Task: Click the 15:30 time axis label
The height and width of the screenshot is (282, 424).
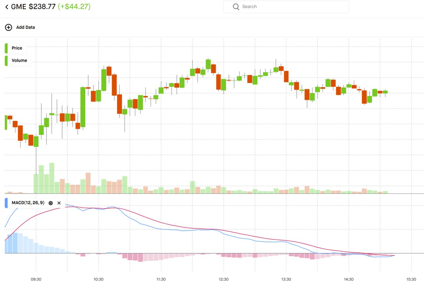Action: coord(411,279)
